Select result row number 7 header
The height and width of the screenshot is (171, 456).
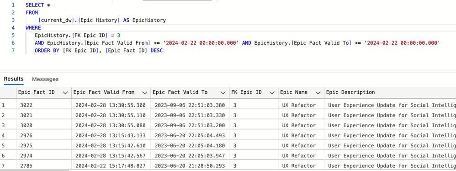pyautogui.click(x=8, y=166)
